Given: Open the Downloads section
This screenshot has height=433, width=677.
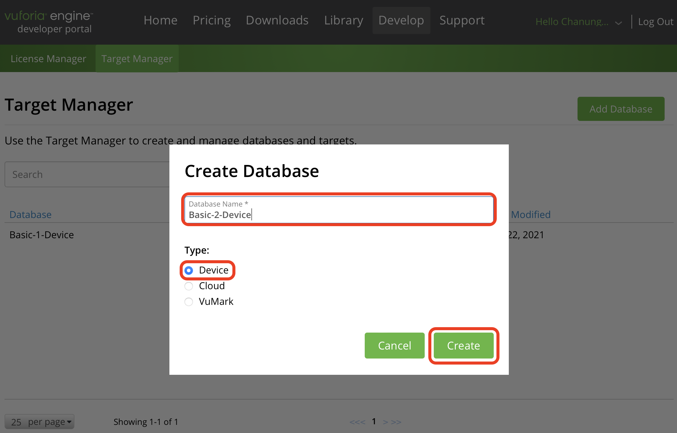Looking at the screenshot, I should [x=277, y=20].
